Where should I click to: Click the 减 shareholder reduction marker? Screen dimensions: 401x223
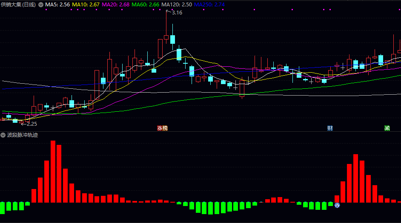(x=387, y=128)
